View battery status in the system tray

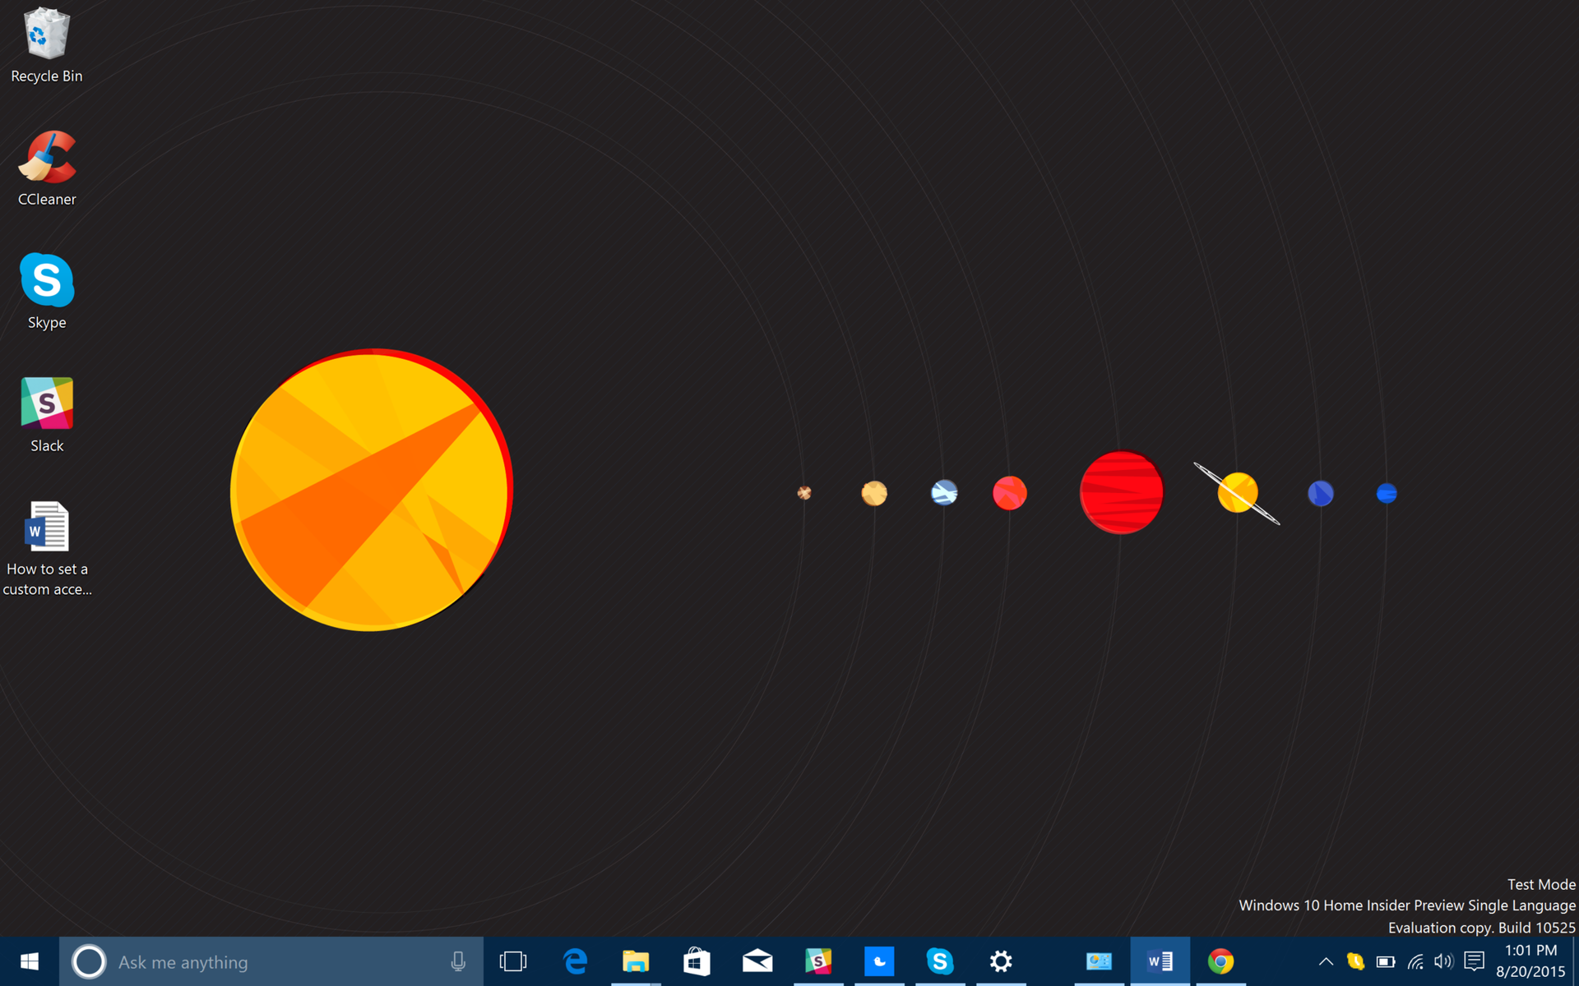(1387, 961)
